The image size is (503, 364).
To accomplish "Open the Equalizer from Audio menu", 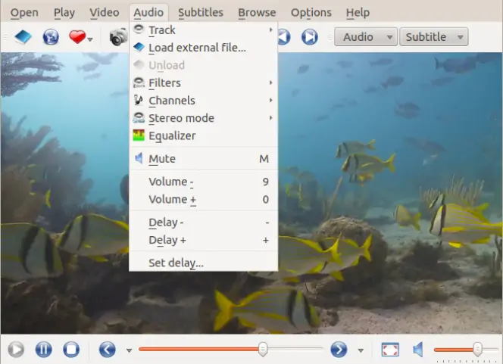I will tap(203, 136).
